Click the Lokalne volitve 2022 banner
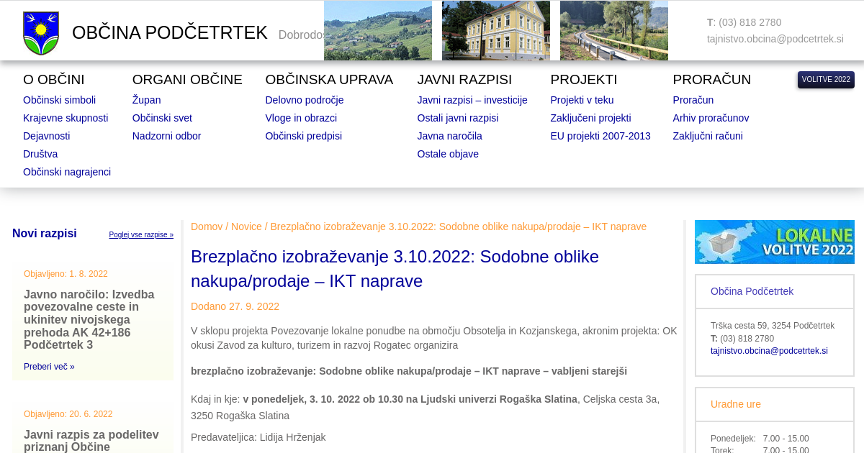The height and width of the screenshot is (453, 864). pyautogui.click(x=774, y=242)
